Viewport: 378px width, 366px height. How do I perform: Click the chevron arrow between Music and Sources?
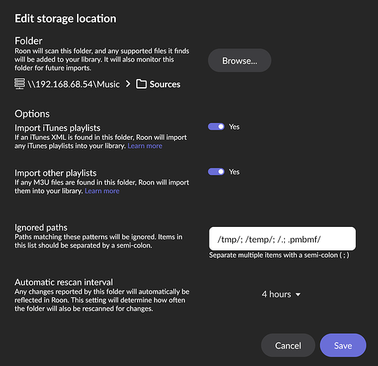pyautogui.click(x=128, y=84)
